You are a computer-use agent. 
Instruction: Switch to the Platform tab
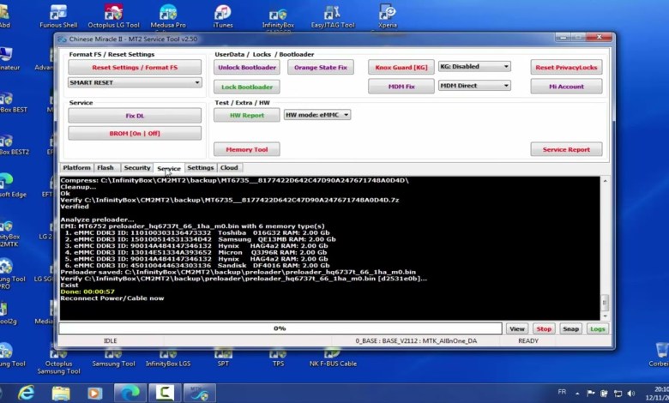76,168
